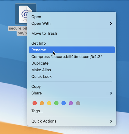Select Make Alias
The width and height of the screenshot is (129, 134).
(x=72, y=70)
